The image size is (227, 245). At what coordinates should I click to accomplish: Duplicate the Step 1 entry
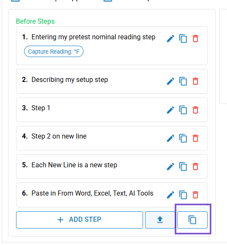pyautogui.click(x=183, y=110)
